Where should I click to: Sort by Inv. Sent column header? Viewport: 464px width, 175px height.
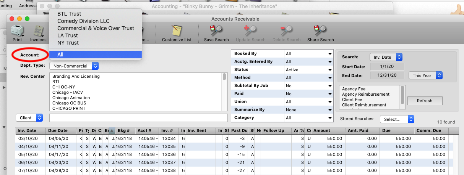coord(201,130)
